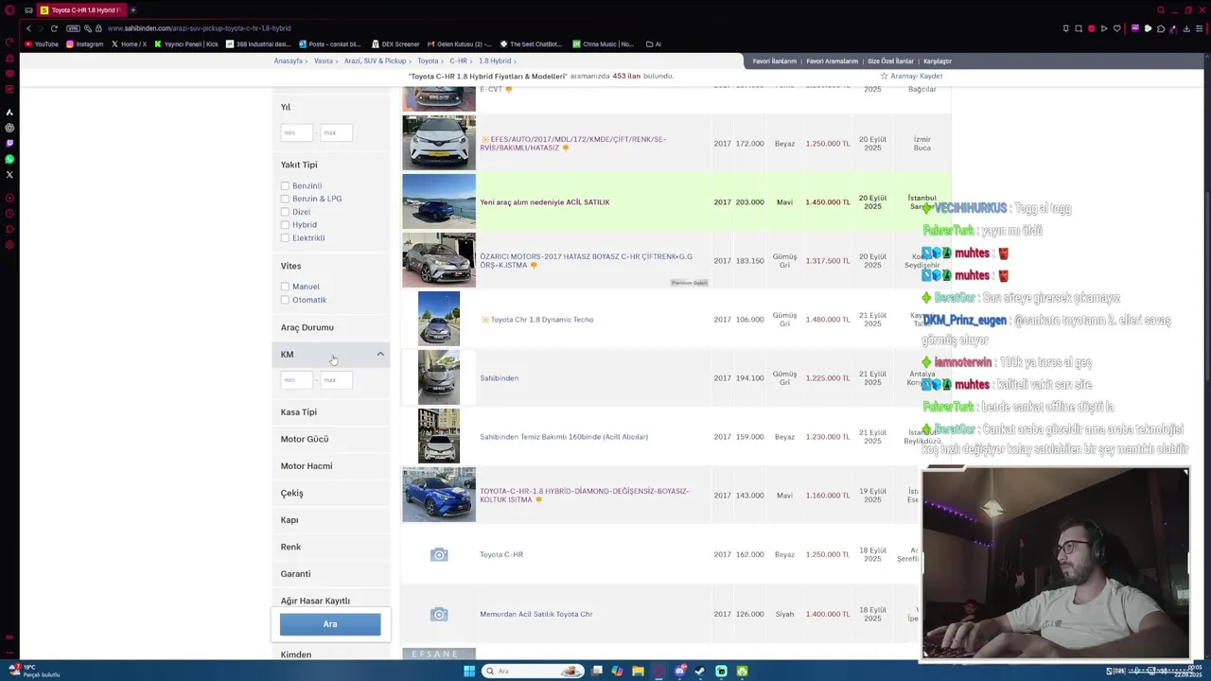Click the Windows Start button
Screen dimensions: 1211x681
click(x=469, y=672)
